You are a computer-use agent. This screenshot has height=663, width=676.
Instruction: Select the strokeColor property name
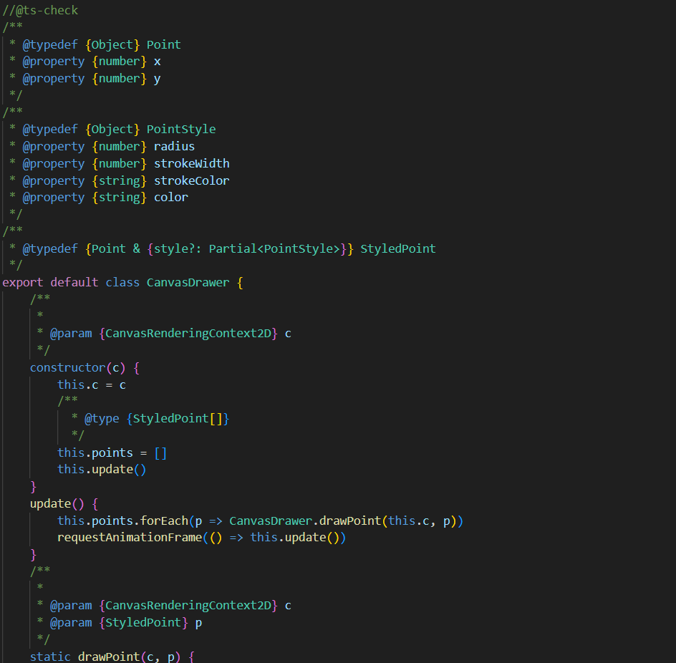[x=191, y=180]
